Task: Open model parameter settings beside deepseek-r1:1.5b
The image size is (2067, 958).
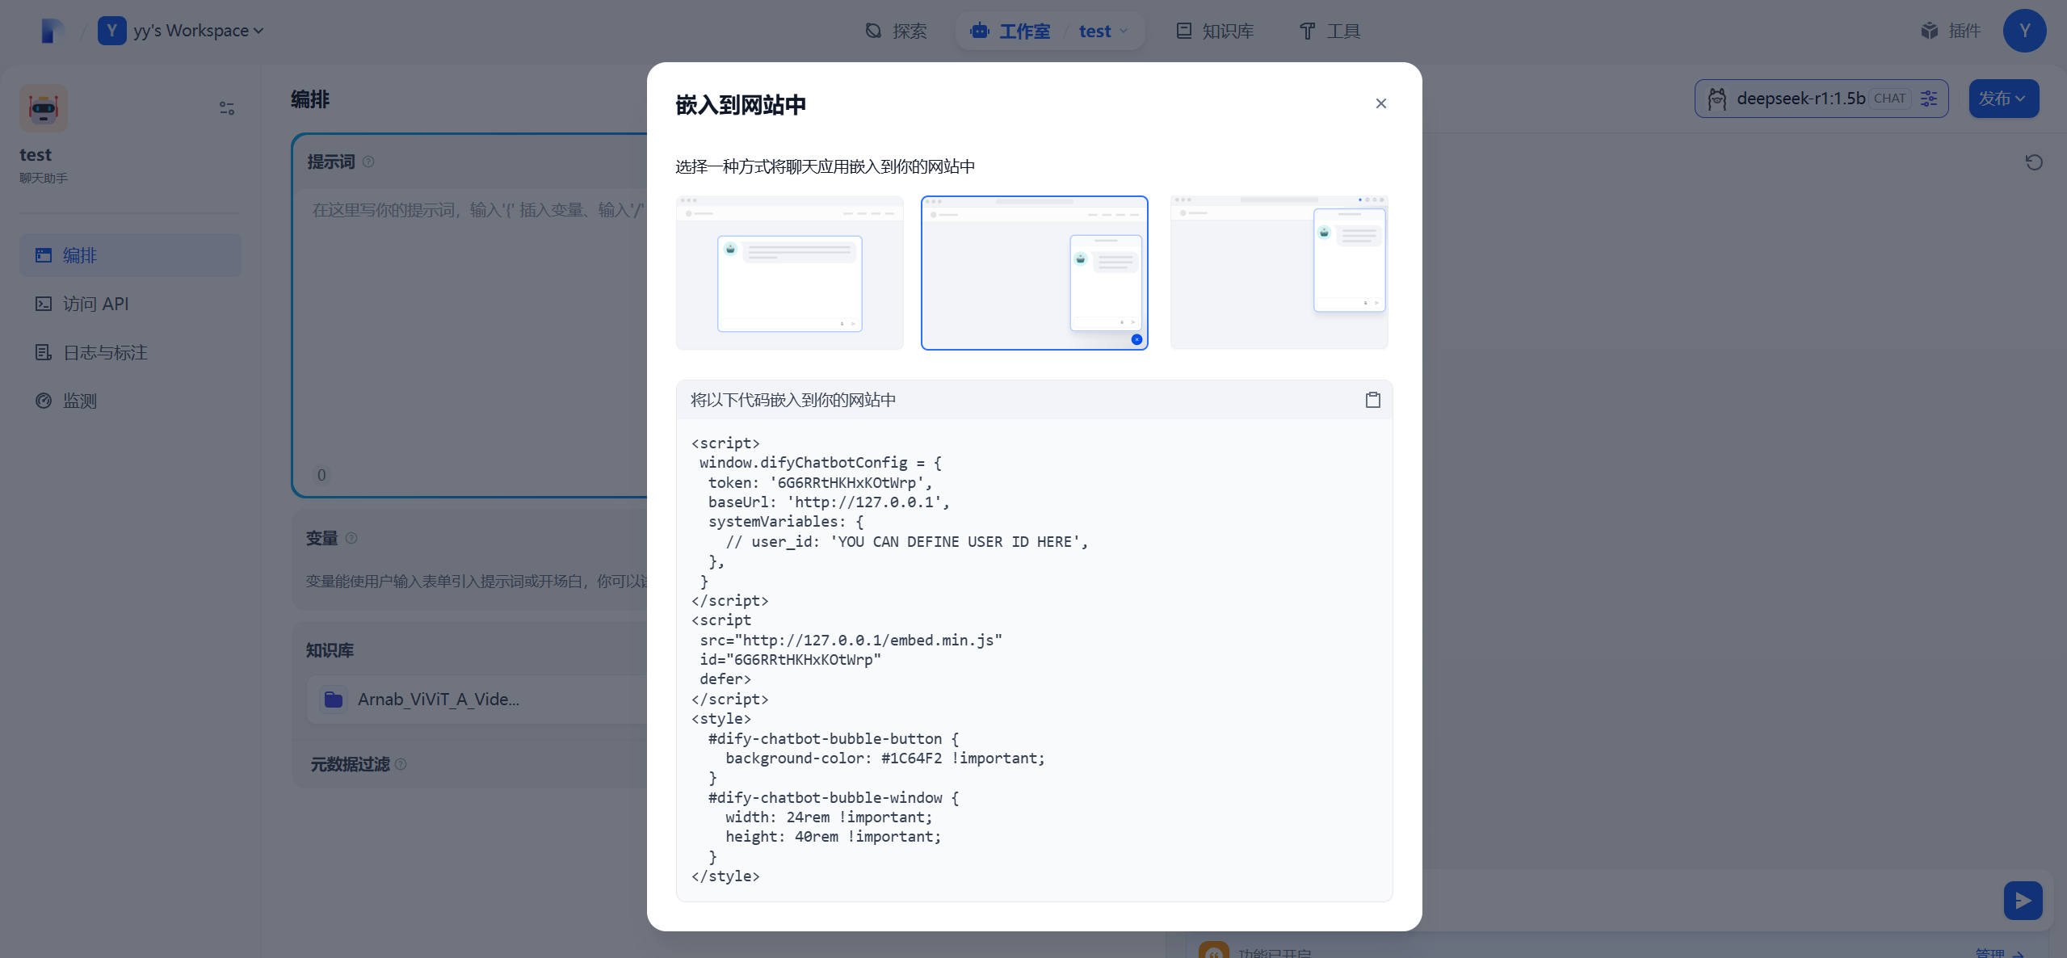Action: tap(1929, 98)
